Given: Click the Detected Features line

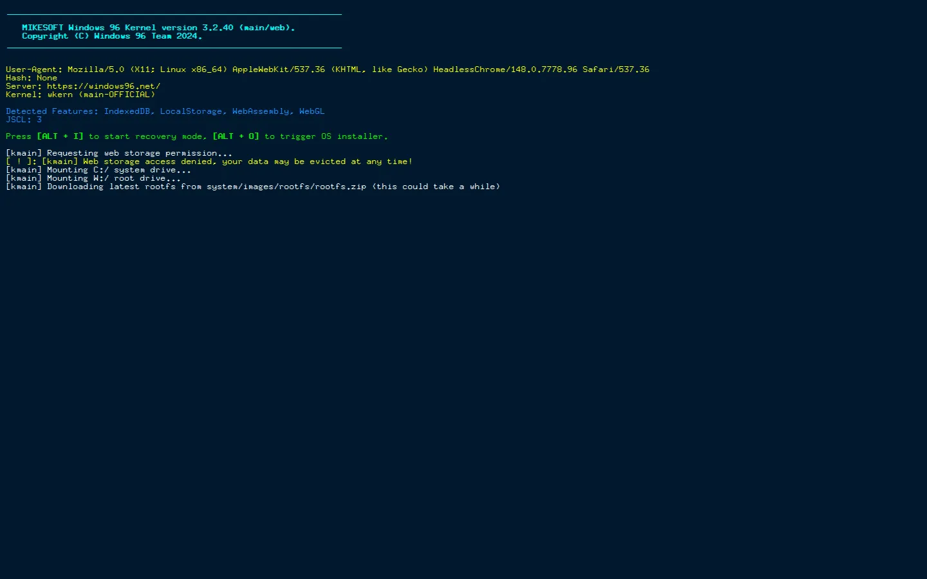Looking at the screenshot, I should click(x=165, y=111).
